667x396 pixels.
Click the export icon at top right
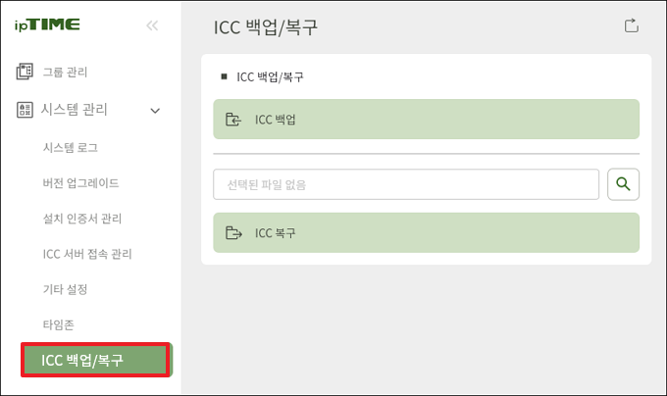point(631,26)
